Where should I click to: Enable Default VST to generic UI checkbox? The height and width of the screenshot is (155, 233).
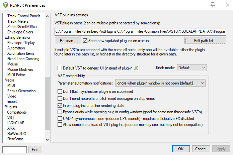pos(60,68)
